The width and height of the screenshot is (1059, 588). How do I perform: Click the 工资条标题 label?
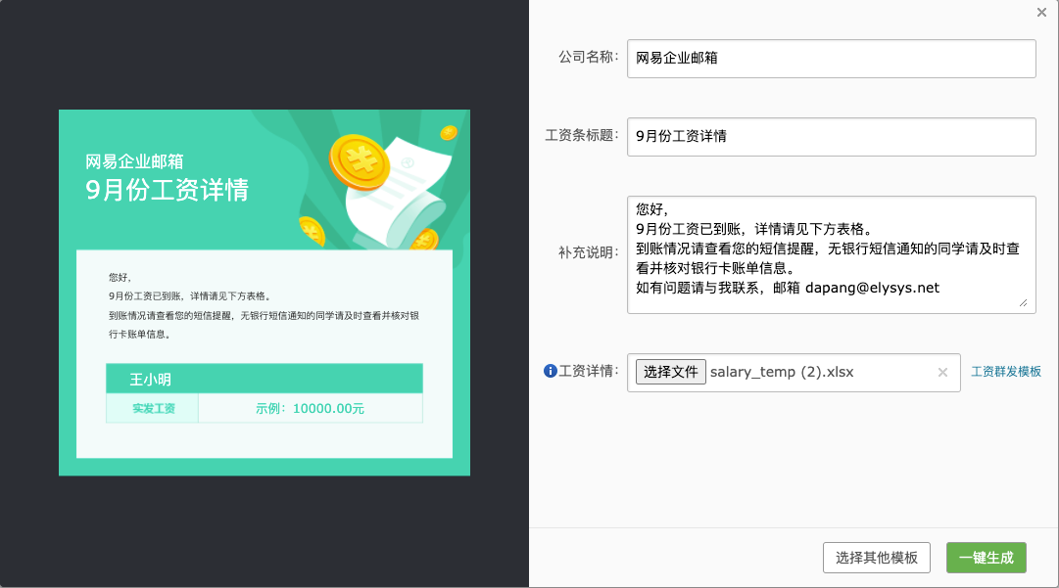pos(581,136)
